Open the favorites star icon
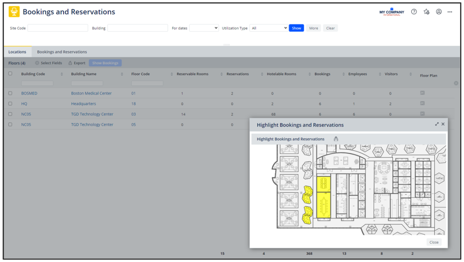The image size is (464, 262). [426, 12]
